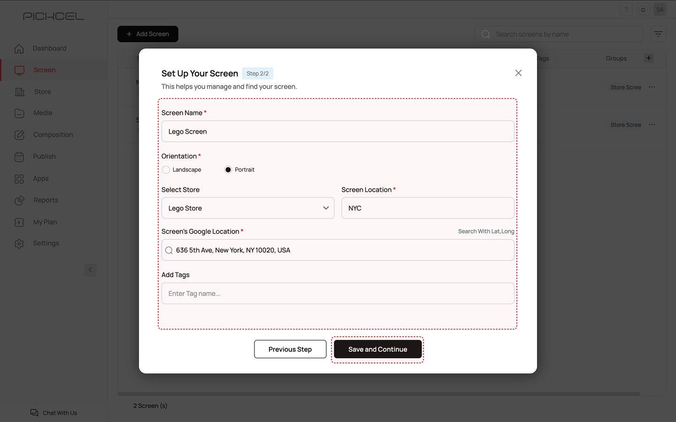Open the Store building icon
Viewport: 676px width, 422px height.
click(x=20, y=92)
